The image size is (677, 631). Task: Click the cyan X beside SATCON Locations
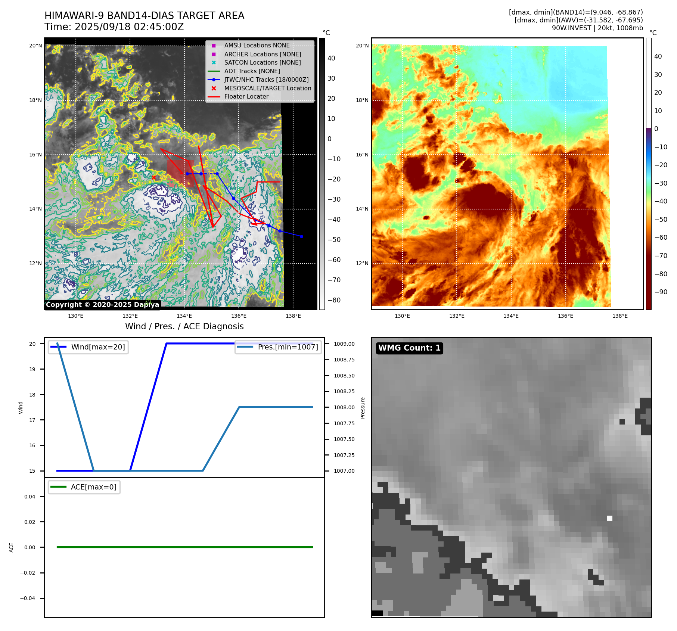click(x=214, y=62)
